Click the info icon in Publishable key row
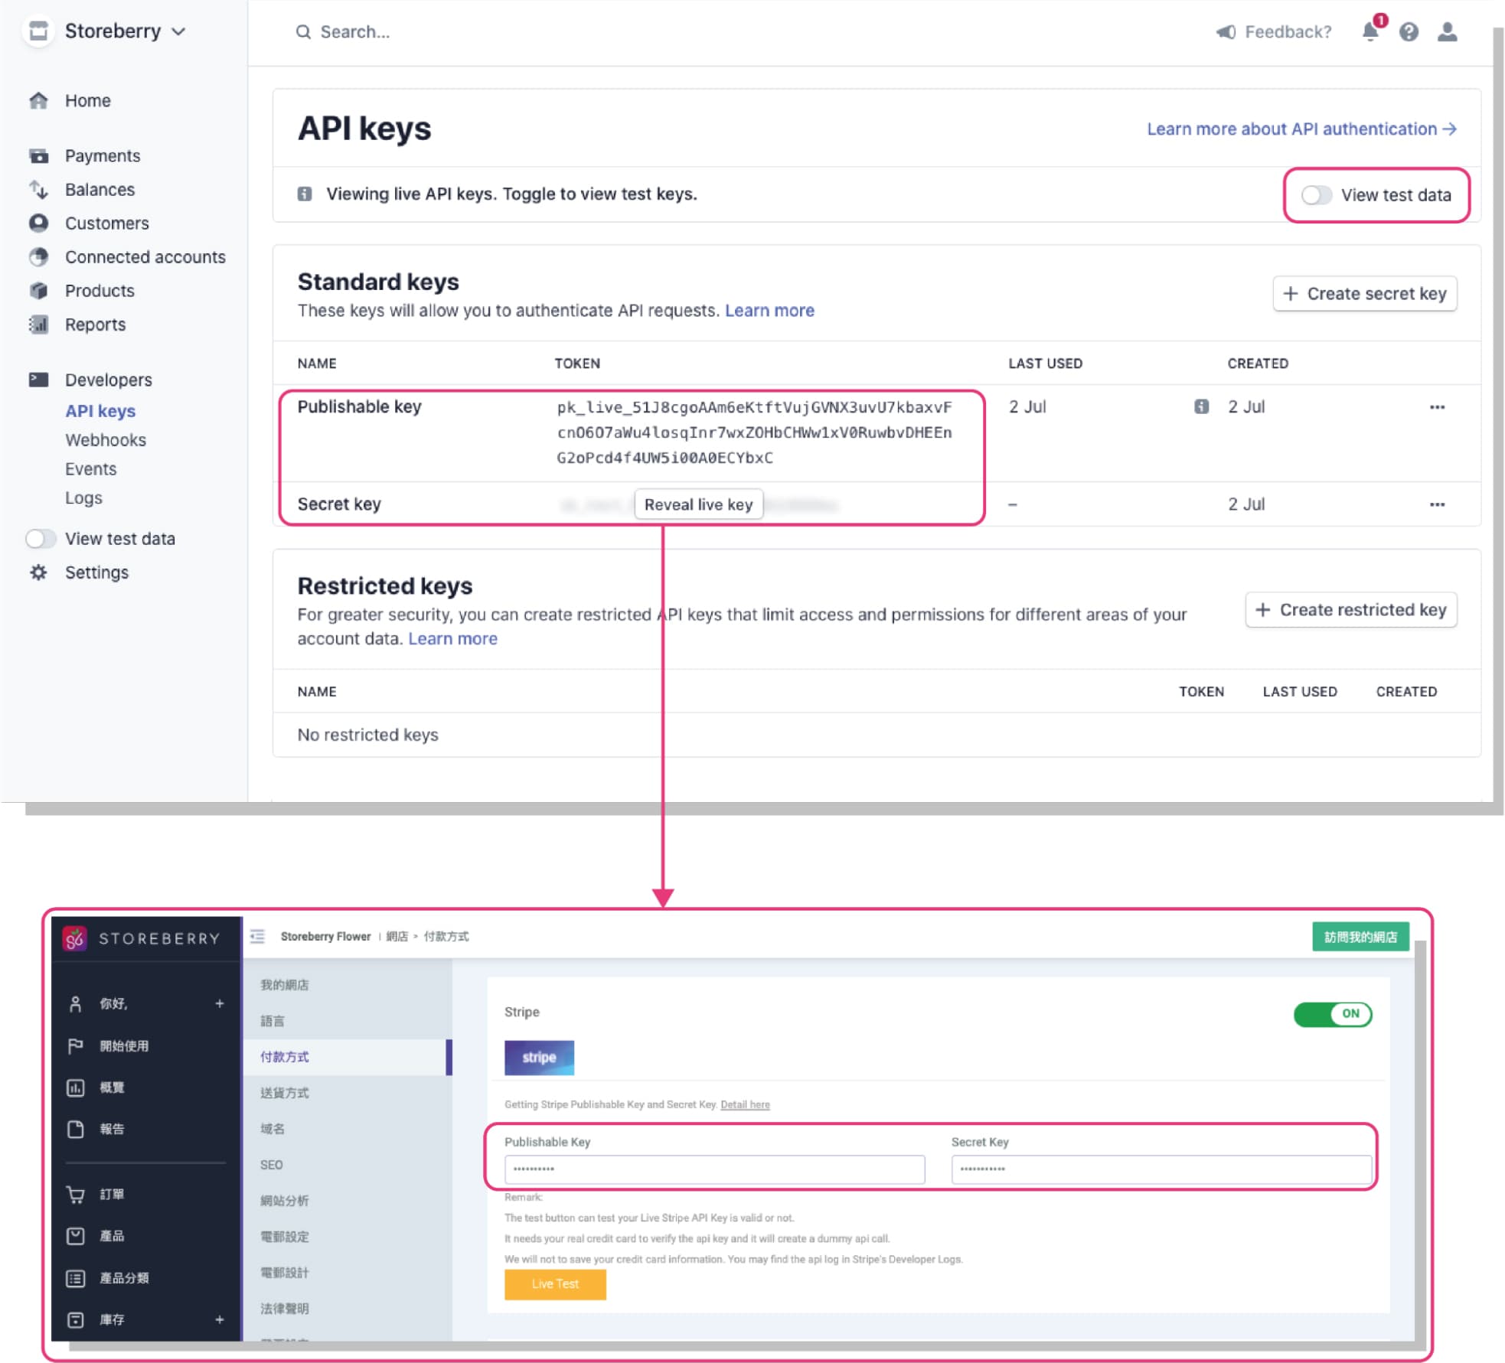This screenshot has height=1363, width=1505. pos(1201,406)
